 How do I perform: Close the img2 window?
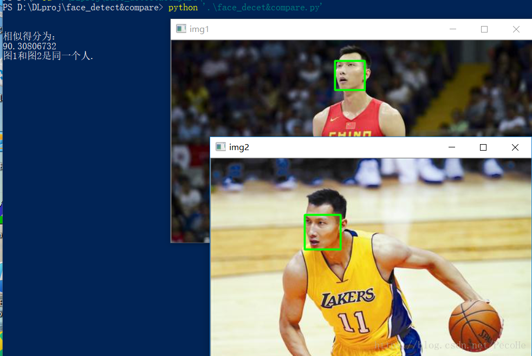click(x=515, y=147)
